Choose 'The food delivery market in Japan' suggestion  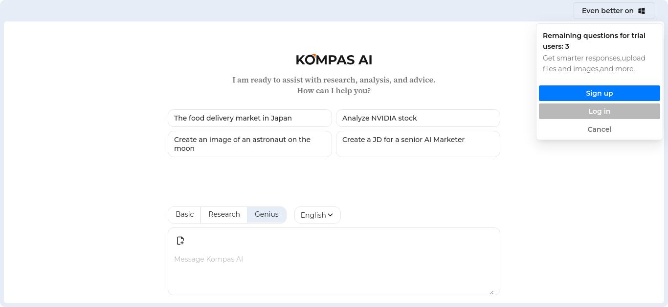(250, 118)
